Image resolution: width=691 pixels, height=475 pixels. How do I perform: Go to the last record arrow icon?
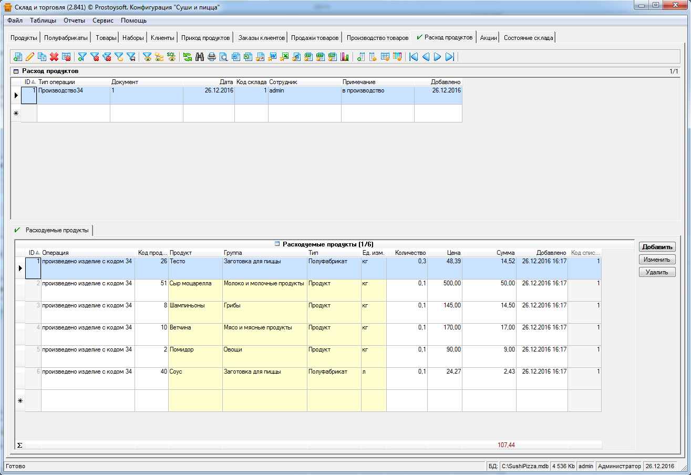tap(449, 57)
